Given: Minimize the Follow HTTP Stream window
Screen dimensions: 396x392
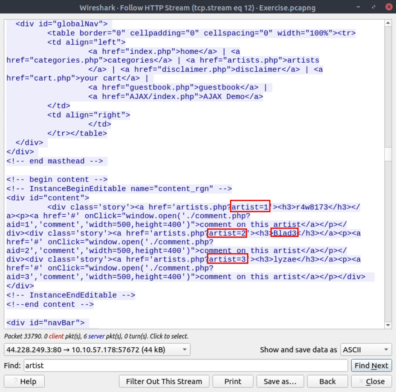Looking at the screenshot, I should [x=359, y=8].
